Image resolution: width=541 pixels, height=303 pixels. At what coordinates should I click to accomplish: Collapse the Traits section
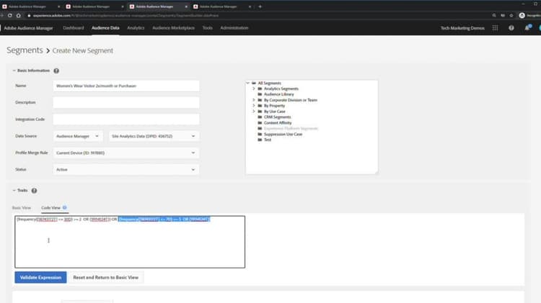pos(14,191)
